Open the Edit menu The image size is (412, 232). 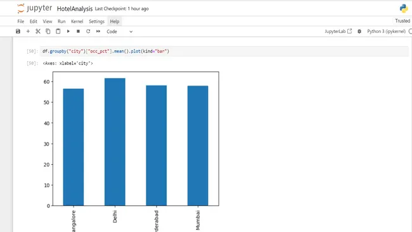34,22
